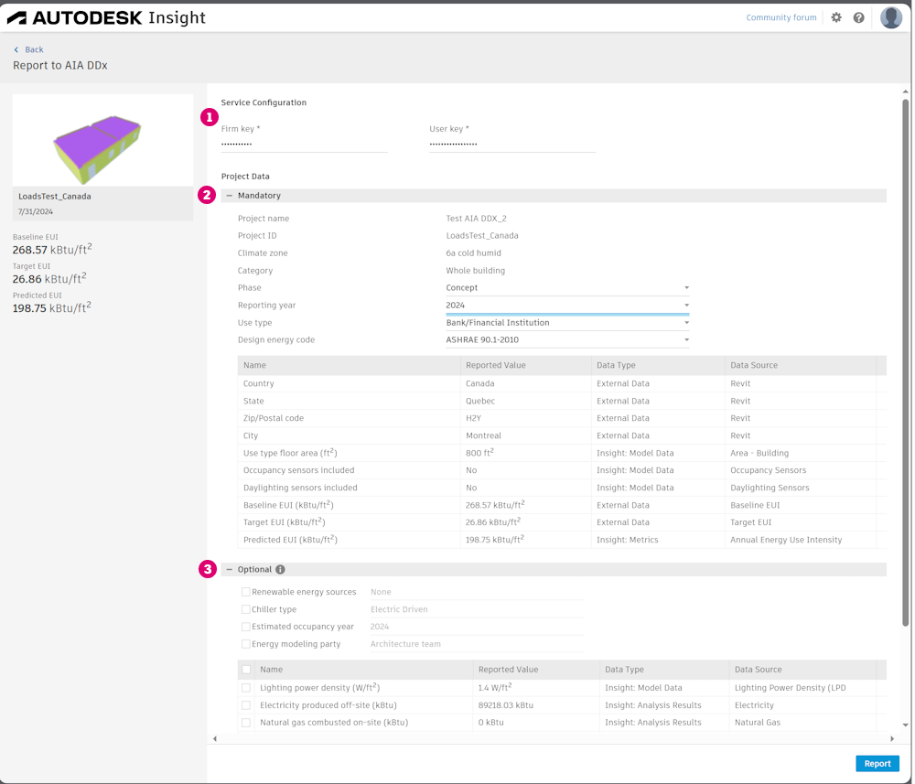This screenshot has width=915, height=784.
Task: Click the sidebar Predicted EUI 198.75 value
Action: coord(52,308)
